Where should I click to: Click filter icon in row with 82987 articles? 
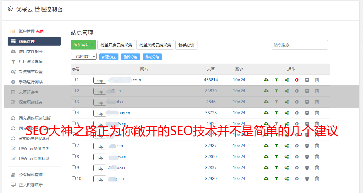pos(276,146)
